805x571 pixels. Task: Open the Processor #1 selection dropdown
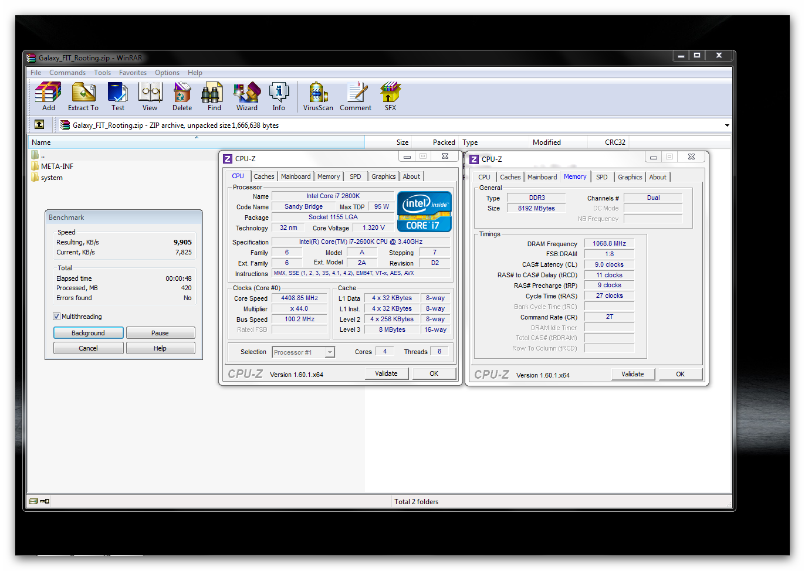(303, 352)
